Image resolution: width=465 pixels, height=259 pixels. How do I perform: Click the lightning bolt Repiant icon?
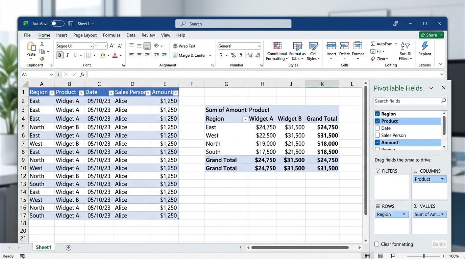[x=425, y=46]
